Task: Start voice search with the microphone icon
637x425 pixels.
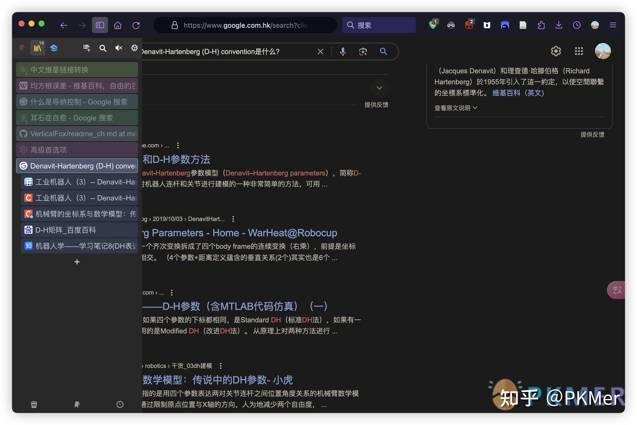Action: pos(343,52)
